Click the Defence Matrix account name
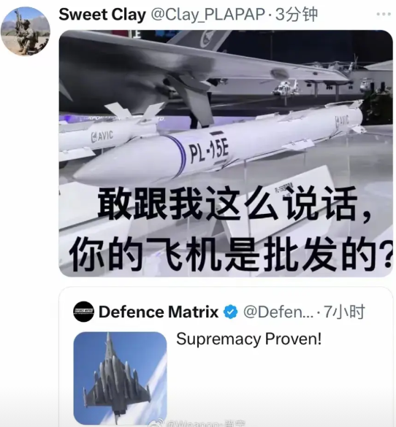 coord(159,312)
